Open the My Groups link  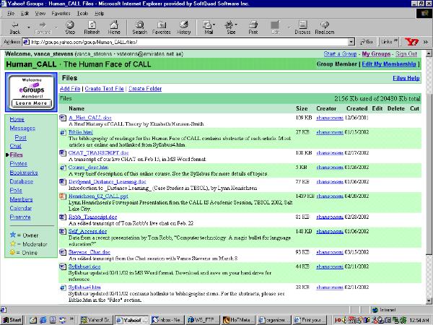tap(376, 54)
